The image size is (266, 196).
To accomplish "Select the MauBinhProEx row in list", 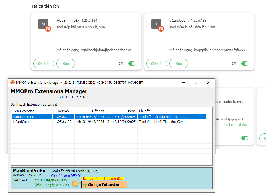I will (x=109, y=117).
